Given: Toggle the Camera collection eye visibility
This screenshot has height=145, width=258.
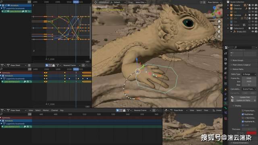Looking at the screenshot, I should (253, 5).
